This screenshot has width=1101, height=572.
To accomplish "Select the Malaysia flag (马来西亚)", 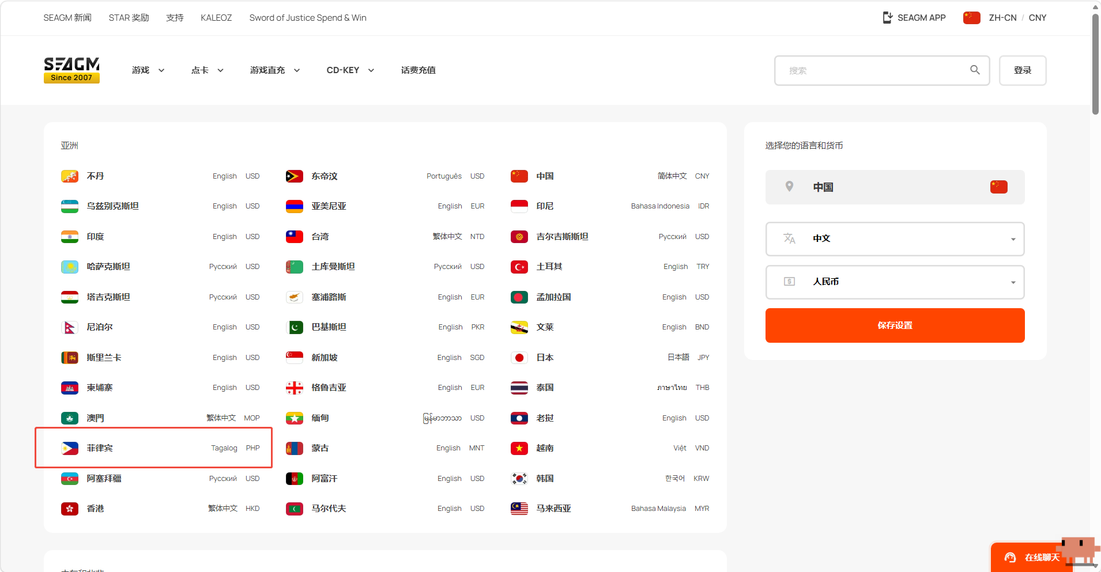I will click(519, 509).
